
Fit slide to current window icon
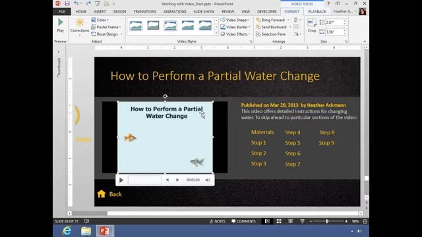click(x=365, y=221)
